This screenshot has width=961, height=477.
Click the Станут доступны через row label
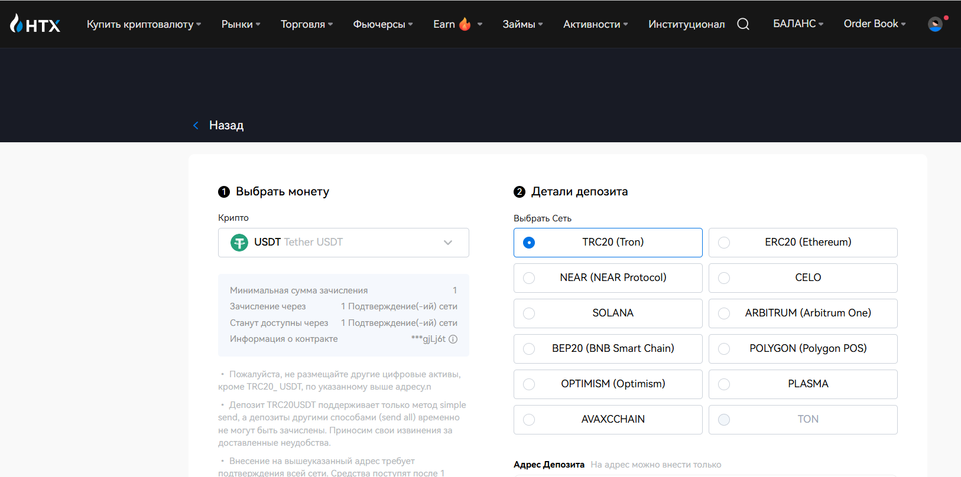pyautogui.click(x=279, y=323)
